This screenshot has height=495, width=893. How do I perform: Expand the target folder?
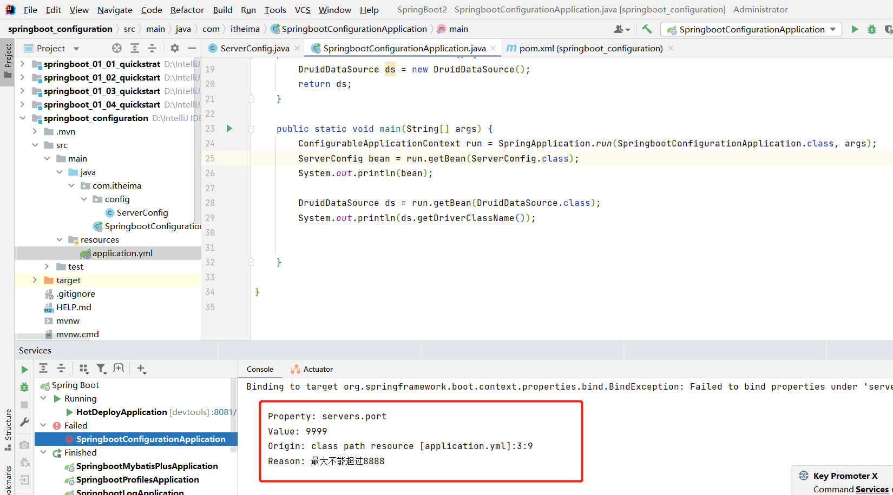click(x=35, y=280)
